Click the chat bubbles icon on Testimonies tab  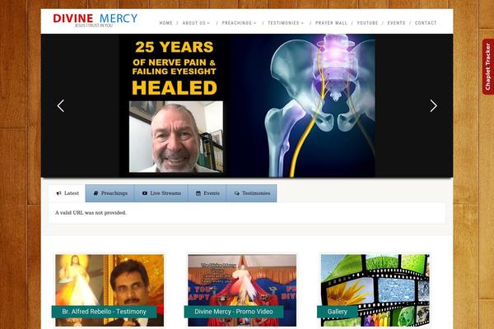(237, 193)
